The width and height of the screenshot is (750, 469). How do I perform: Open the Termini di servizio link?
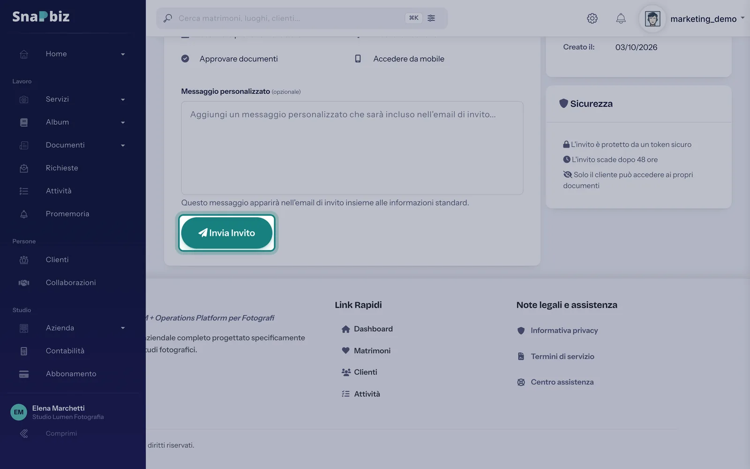[x=562, y=356]
